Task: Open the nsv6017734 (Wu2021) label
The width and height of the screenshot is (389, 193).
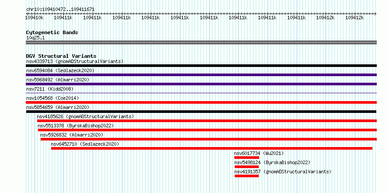Action: tap(259, 153)
